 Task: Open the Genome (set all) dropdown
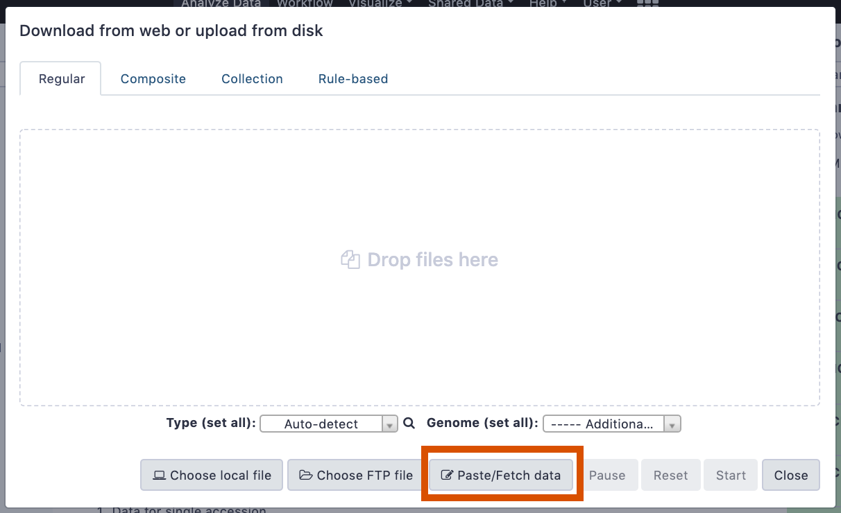click(611, 424)
